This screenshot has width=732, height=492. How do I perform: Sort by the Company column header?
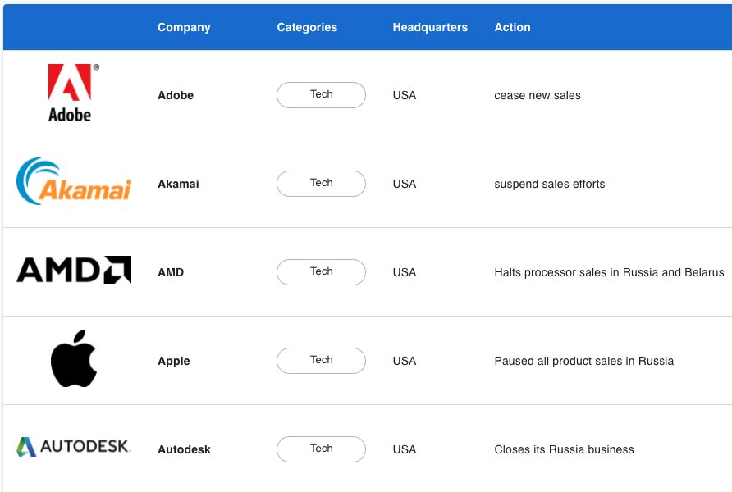point(184,28)
